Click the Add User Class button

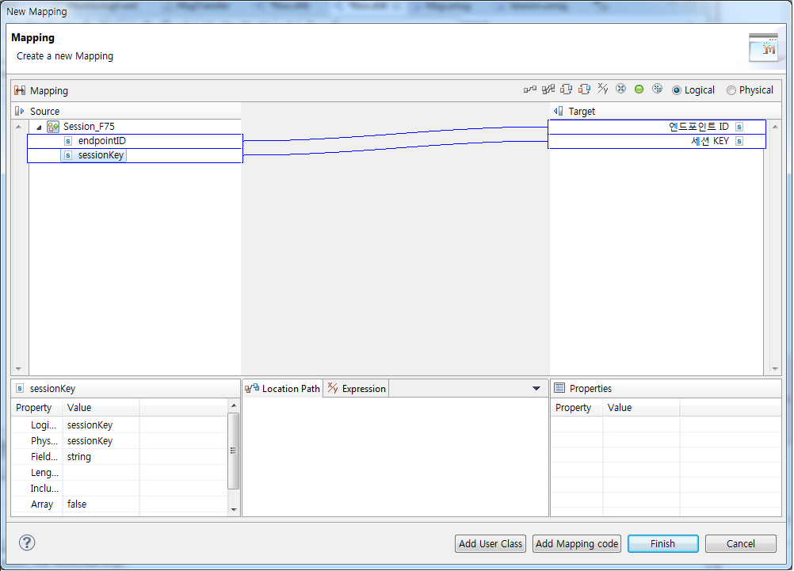pos(490,543)
